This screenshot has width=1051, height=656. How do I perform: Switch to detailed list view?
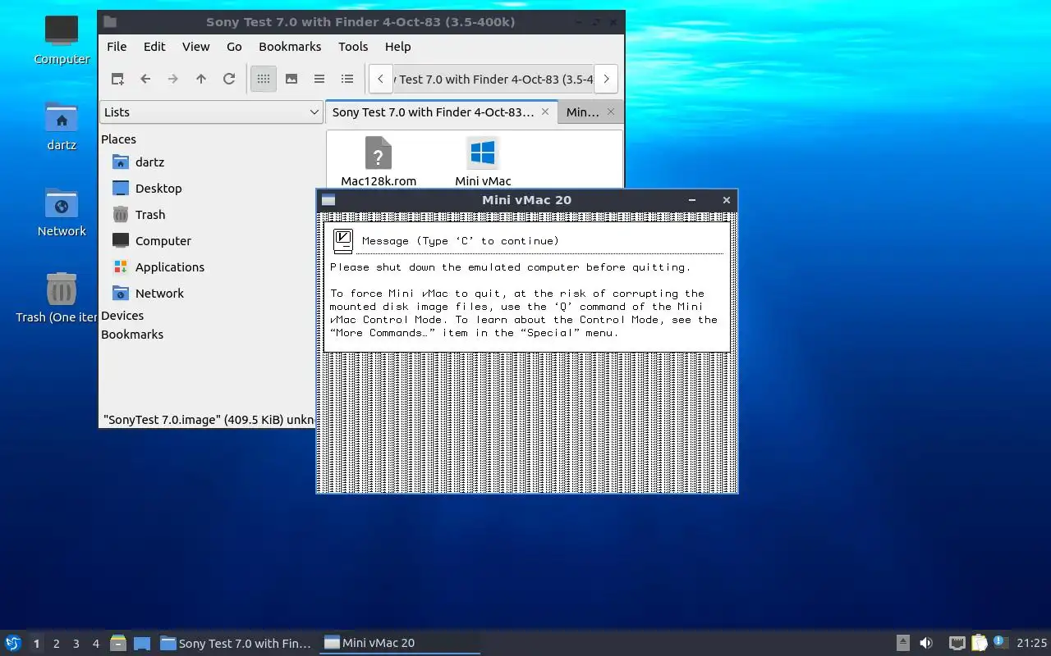pos(347,80)
